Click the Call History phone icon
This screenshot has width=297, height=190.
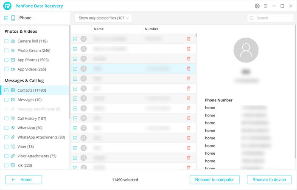[13, 119]
